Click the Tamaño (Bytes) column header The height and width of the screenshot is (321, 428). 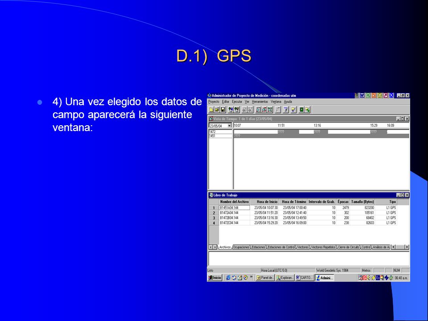click(362, 202)
